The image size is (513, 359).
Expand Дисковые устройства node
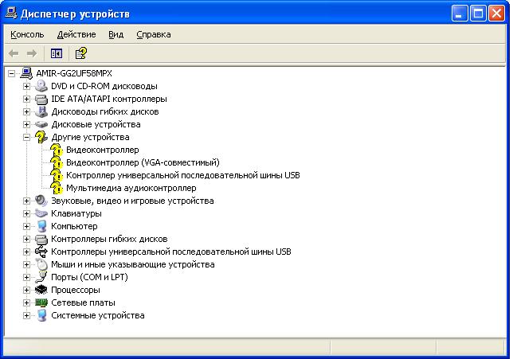point(26,124)
